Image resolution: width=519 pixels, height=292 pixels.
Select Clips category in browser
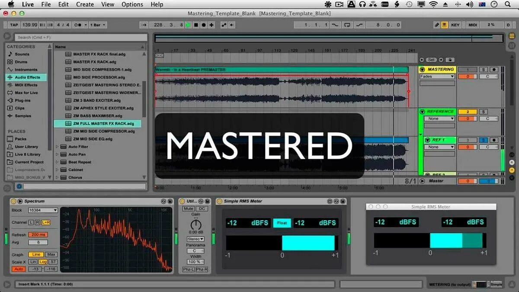coord(19,108)
